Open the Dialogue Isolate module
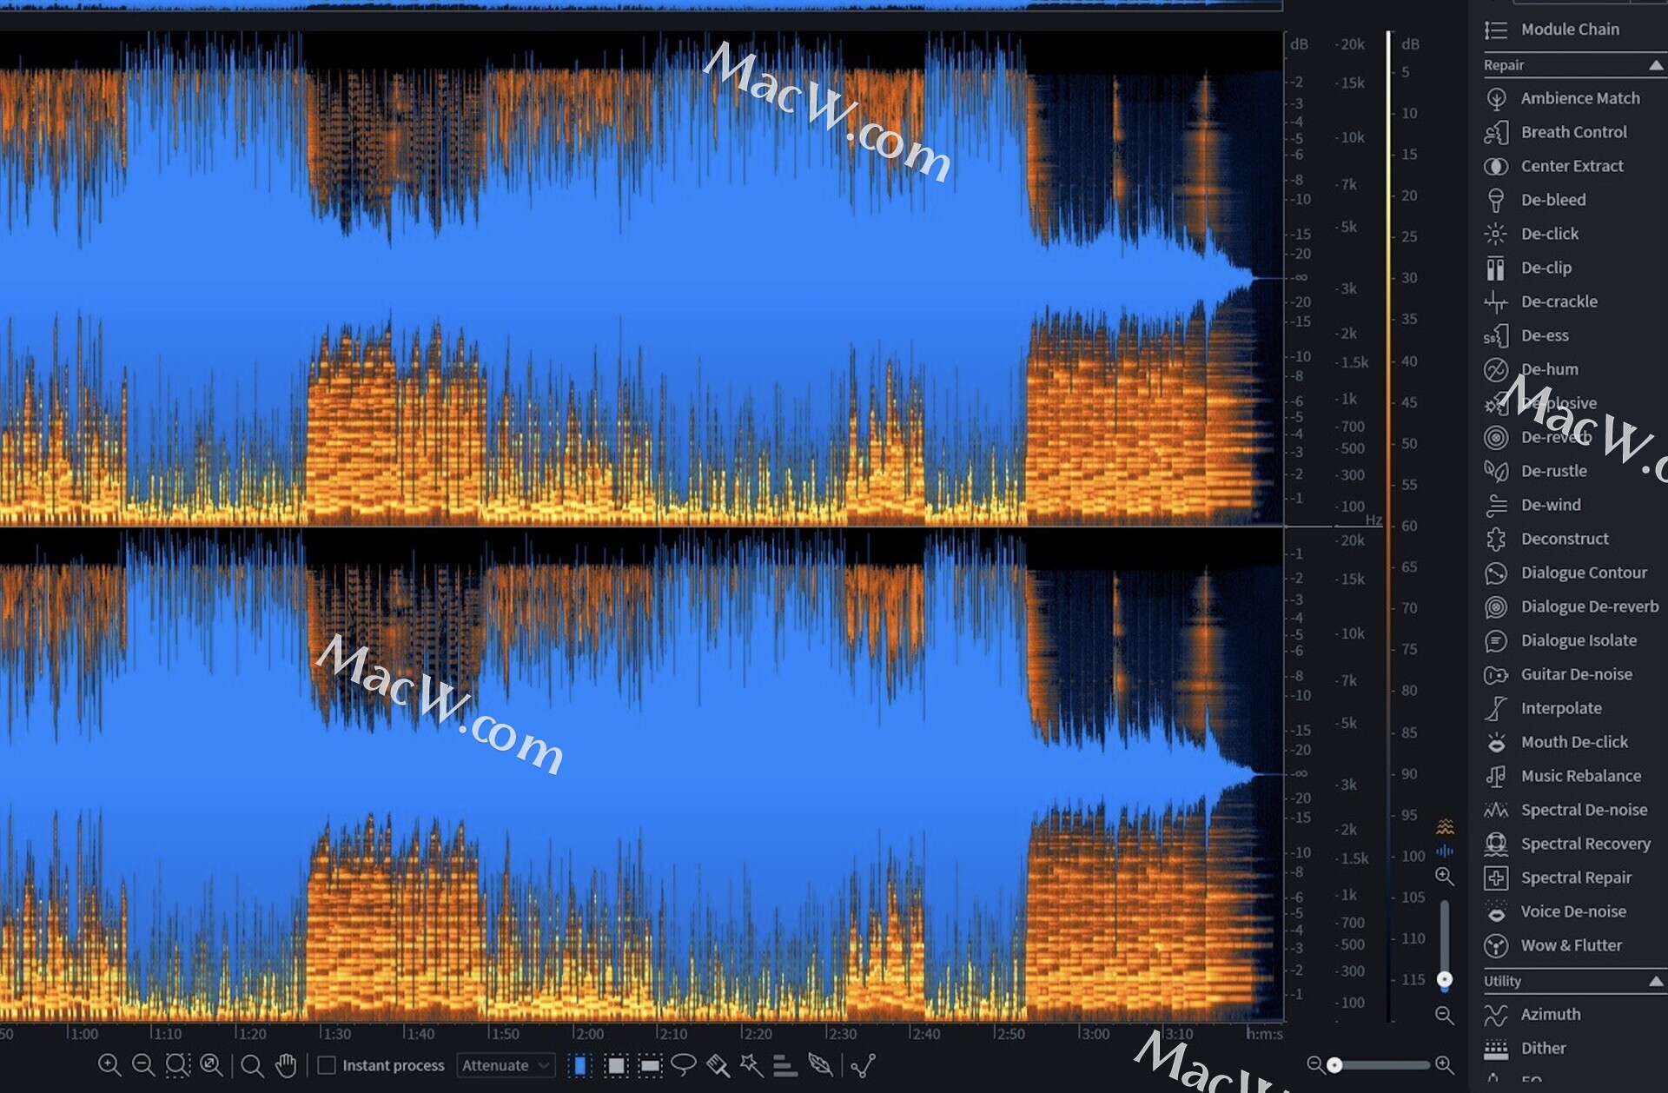The image size is (1668, 1093). click(1578, 640)
